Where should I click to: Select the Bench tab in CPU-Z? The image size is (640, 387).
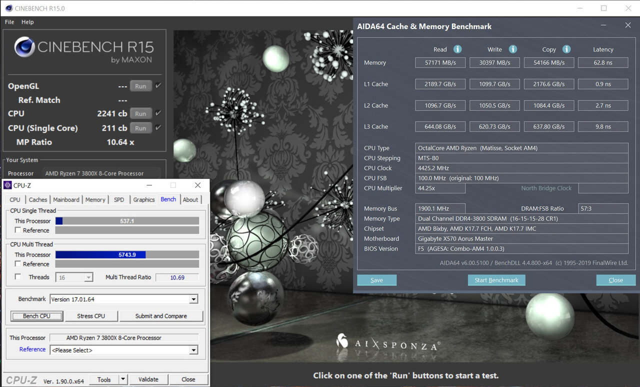[x=168, y=199]
